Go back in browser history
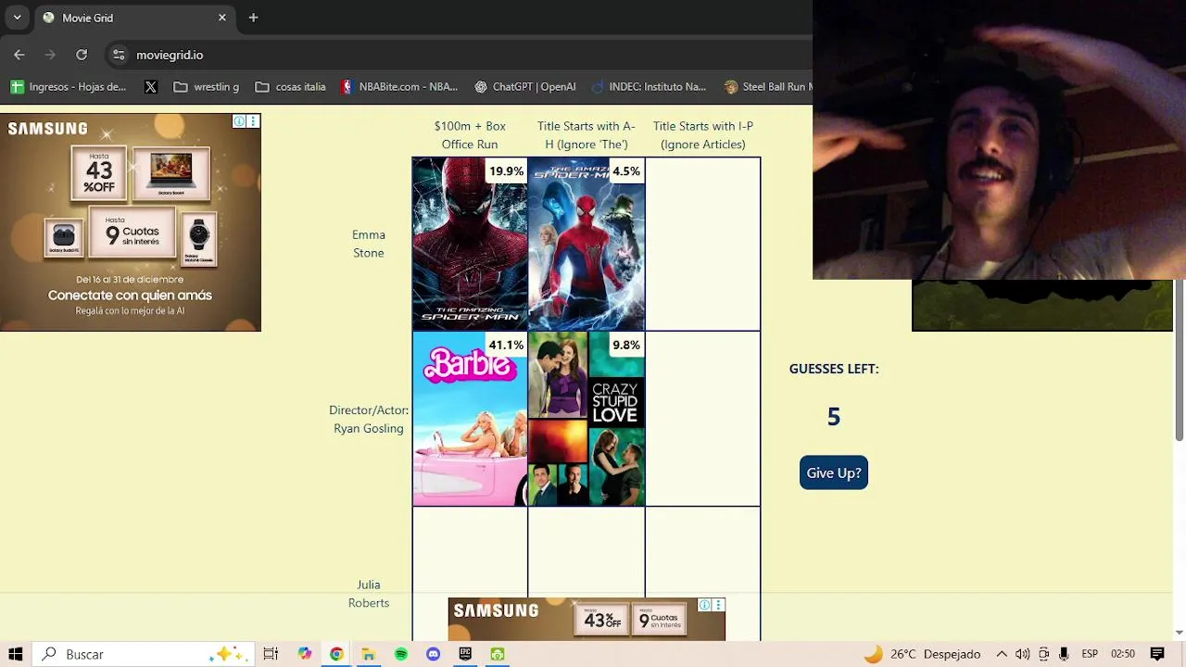The height and width of the screenshot is (667, 1186). 19,55
